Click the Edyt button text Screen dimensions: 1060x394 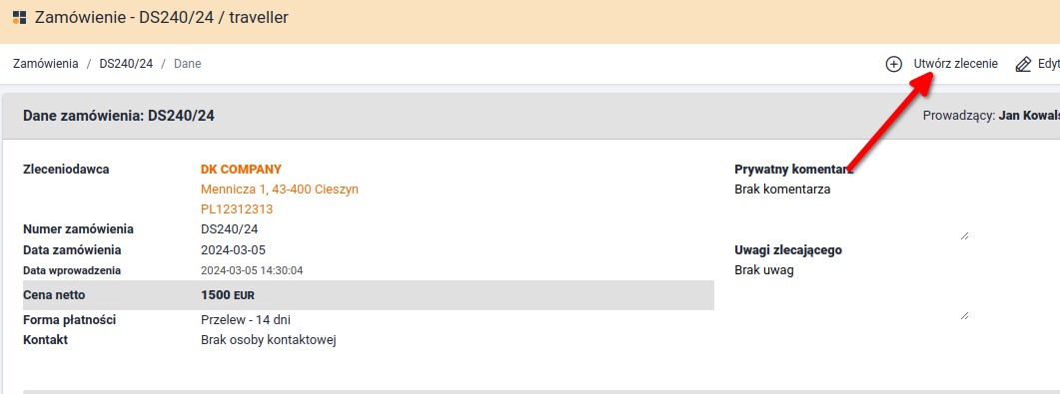(1048, 64)
